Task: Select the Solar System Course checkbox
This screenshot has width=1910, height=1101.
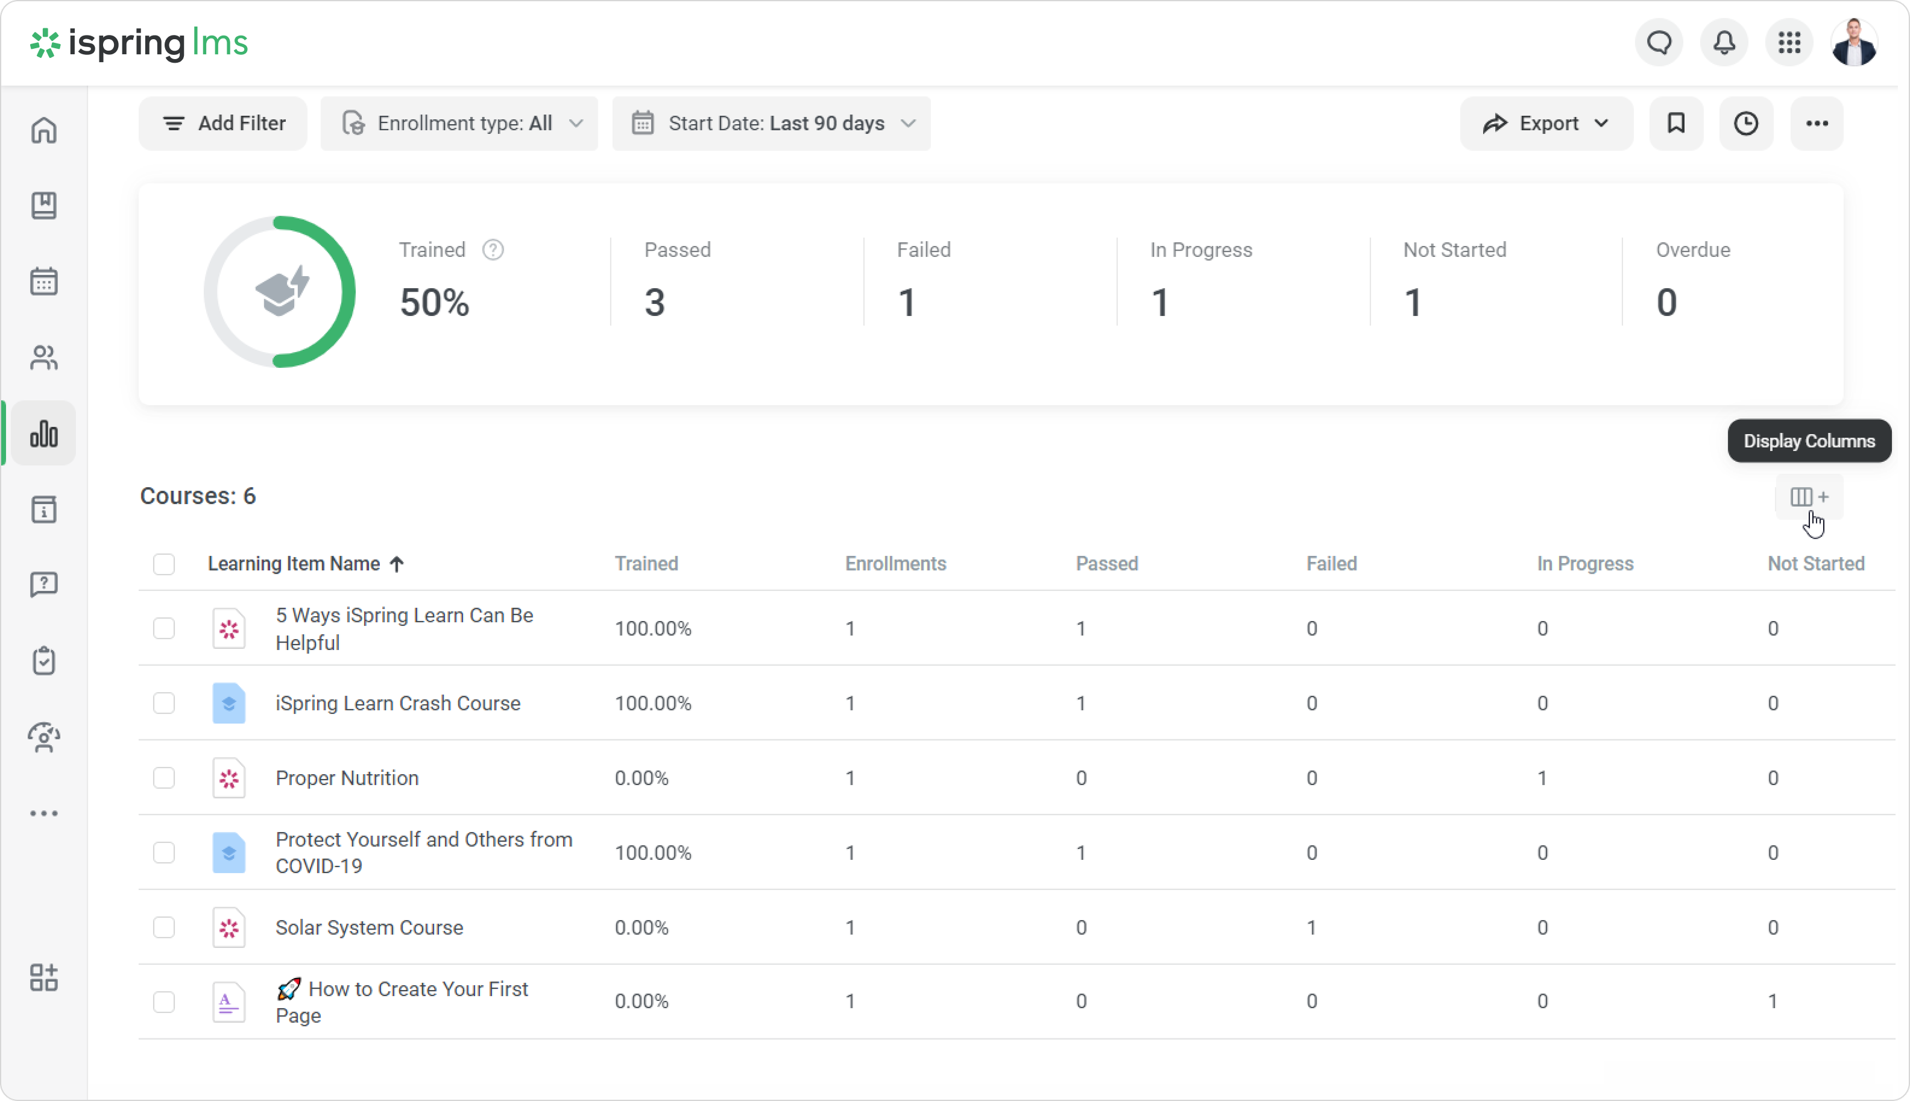Action: tap(164, 927)
